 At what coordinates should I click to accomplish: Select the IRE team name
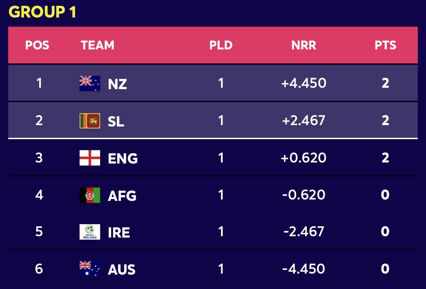(x=119, y=233)
